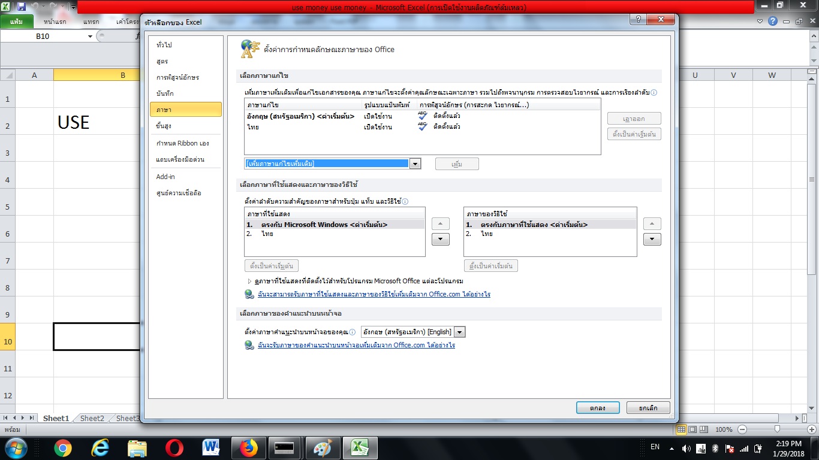
Task: Show hidden icons in system tray
Action: (x=672, y=449)
